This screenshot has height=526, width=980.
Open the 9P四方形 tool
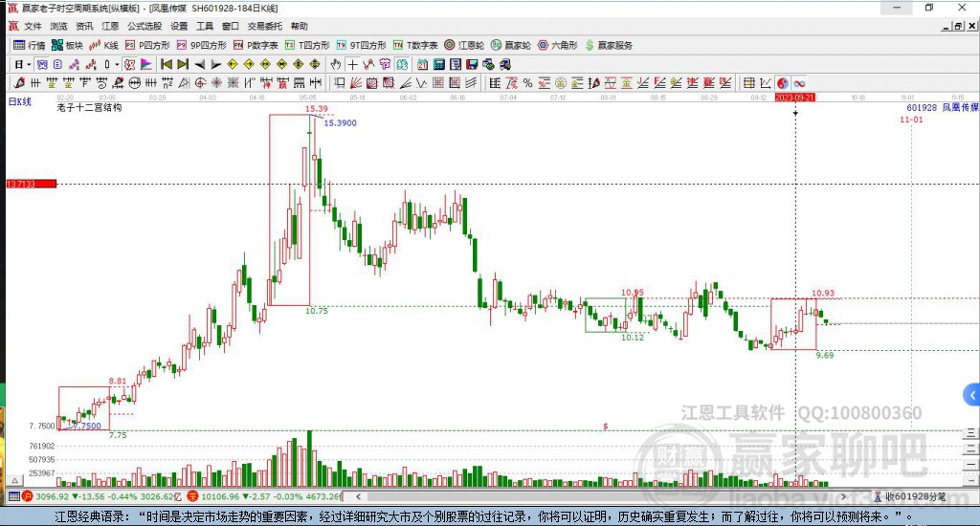(201, 45)
